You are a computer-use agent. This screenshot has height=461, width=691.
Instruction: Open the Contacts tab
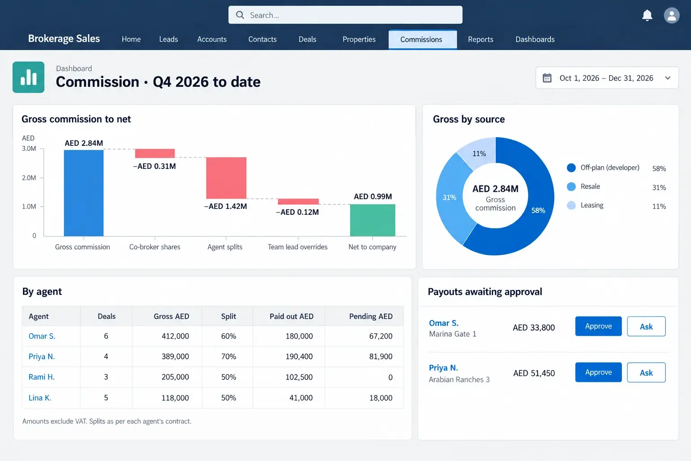click(x=262, y=39)
